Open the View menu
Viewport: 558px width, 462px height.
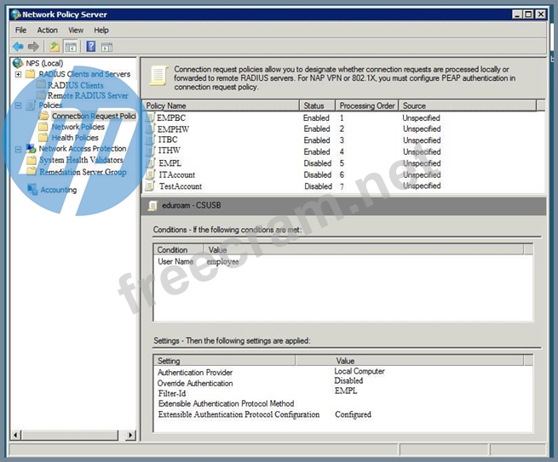click(x=76, y=31)
